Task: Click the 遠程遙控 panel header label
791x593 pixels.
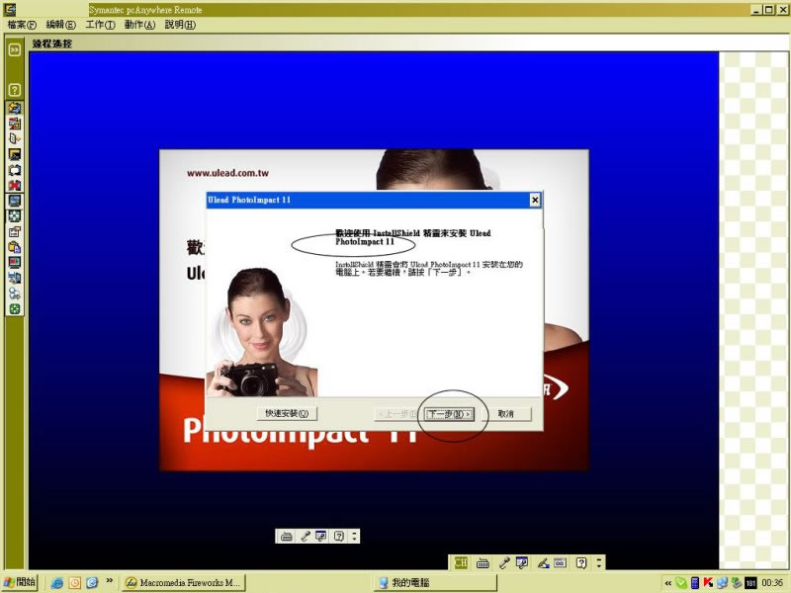Action: tap(52, 43)
